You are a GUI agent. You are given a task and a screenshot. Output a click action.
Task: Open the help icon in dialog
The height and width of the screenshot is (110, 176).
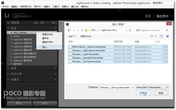pos(168,36)
